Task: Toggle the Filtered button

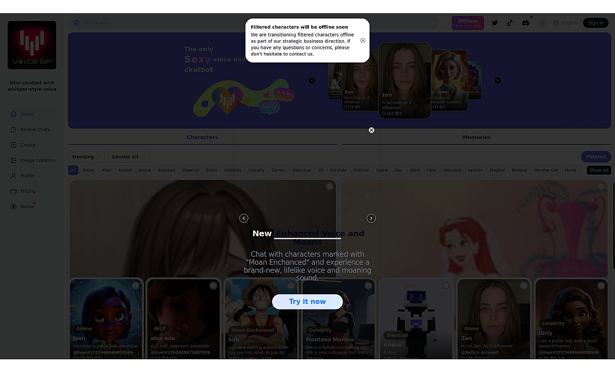Action: tap(596, 157)
